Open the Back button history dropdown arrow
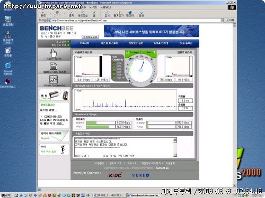This screenshot has height=198, width=265. 50,14
